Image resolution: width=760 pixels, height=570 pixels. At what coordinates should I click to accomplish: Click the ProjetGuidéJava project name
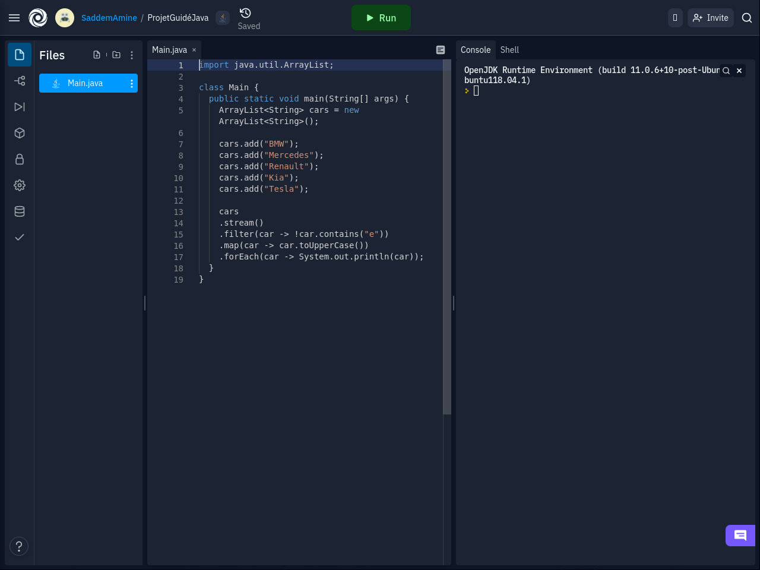pyautogui.click(x=178, y=18)
